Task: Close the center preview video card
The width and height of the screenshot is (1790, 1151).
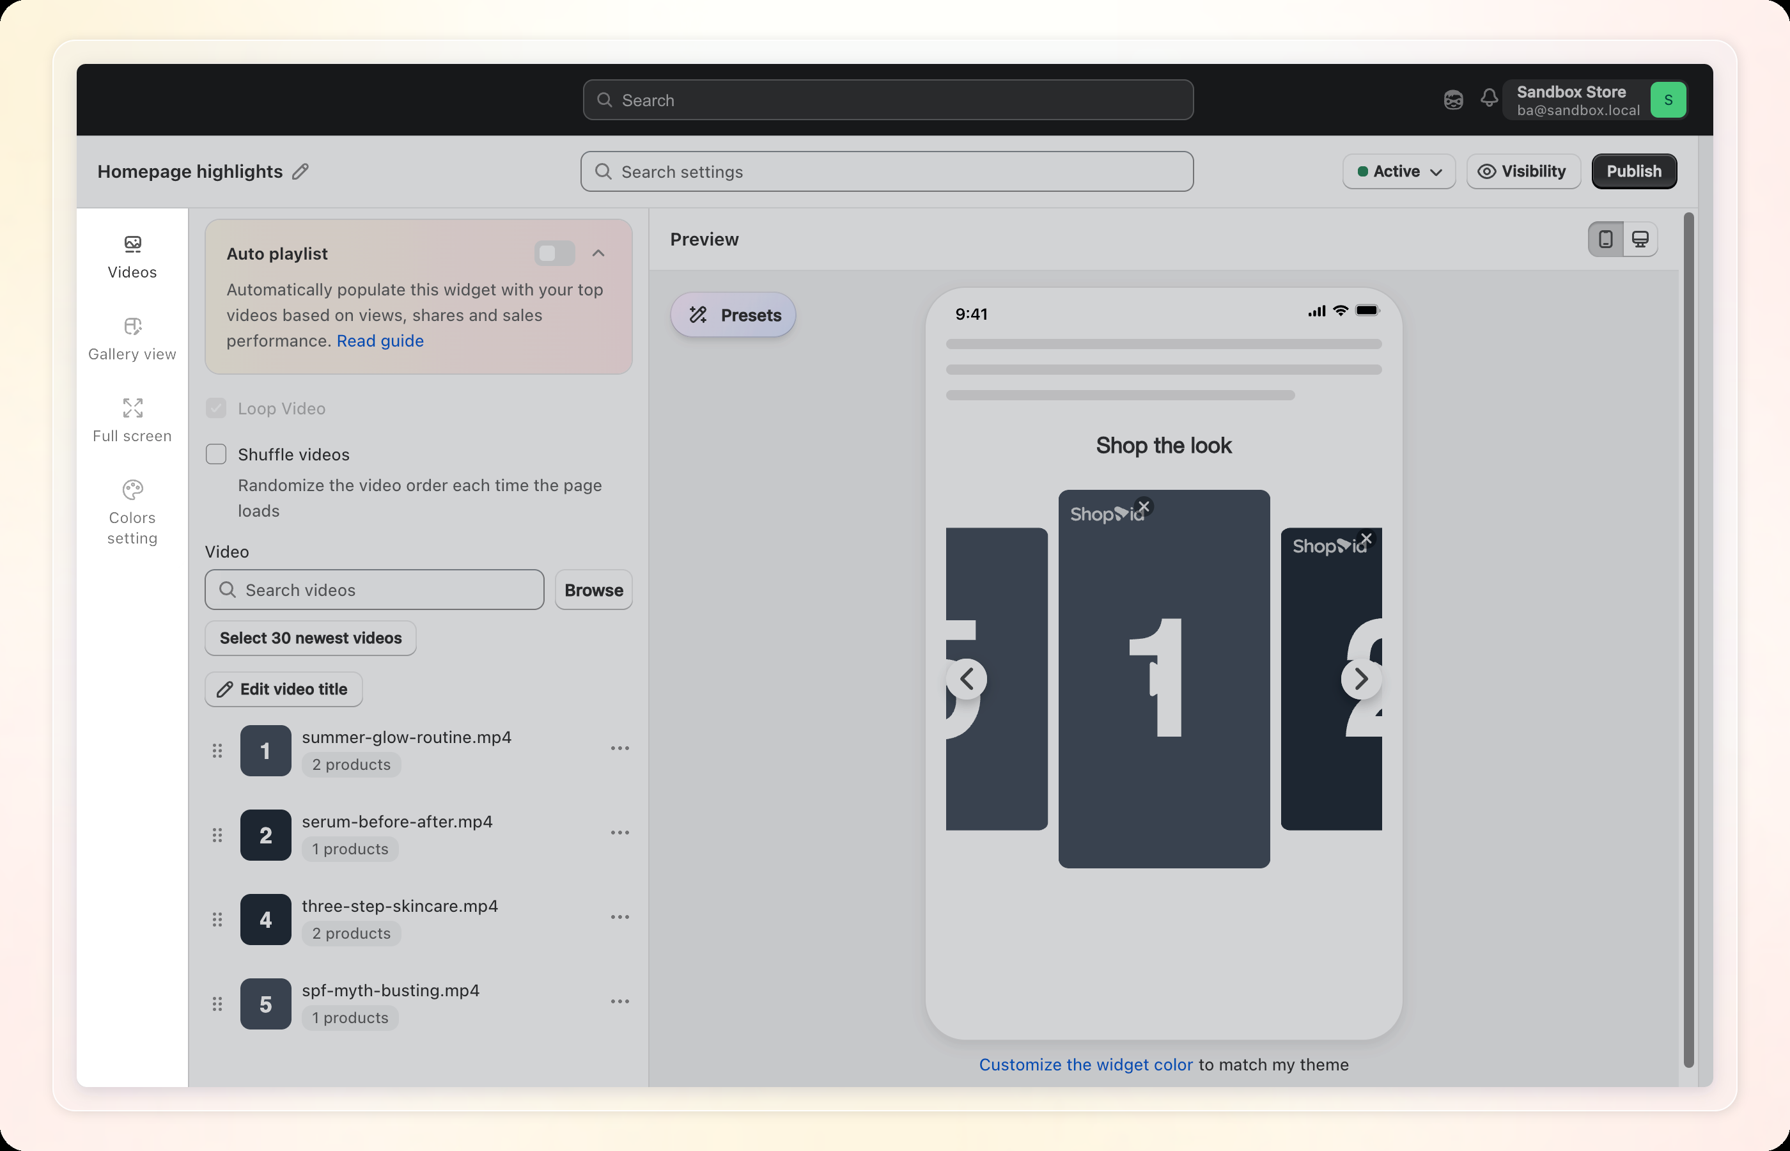Action: (x=1144, y=506)
